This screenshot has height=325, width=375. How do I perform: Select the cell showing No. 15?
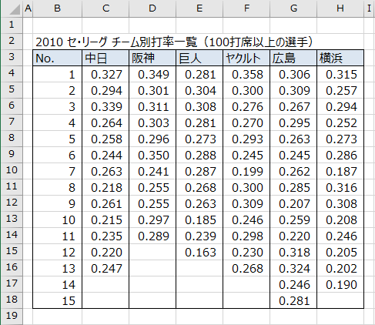(58, 300)
